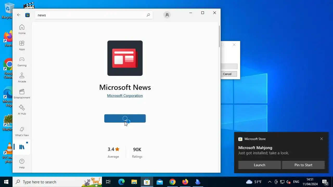
Task: Click the muted volume tray icon
Action: (289, 182)
